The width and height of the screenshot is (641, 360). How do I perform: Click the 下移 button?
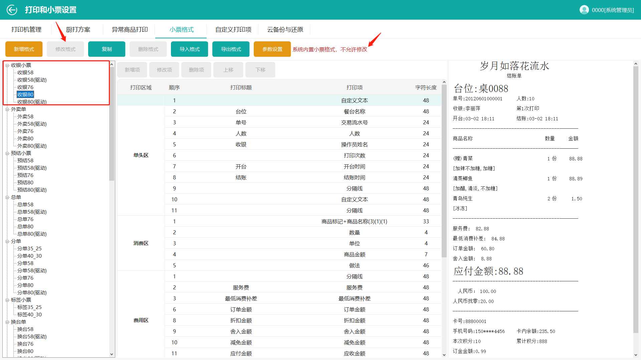coord(260,70)
